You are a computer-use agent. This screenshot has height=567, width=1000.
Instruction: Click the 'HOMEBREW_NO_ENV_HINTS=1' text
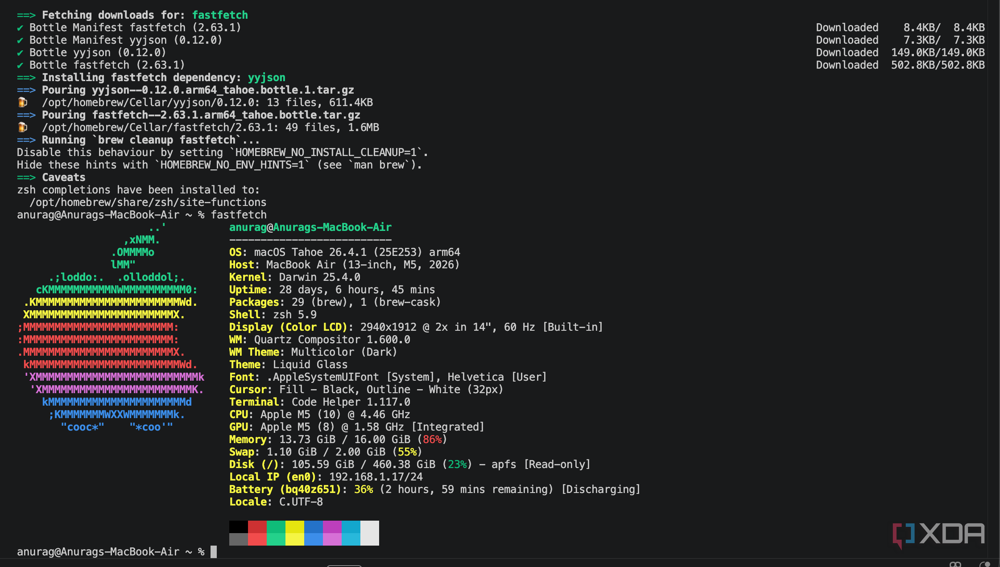(232, 165)
